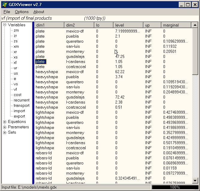
Task: Expand the Sets tree node
Action: click(x=5, y=133)
